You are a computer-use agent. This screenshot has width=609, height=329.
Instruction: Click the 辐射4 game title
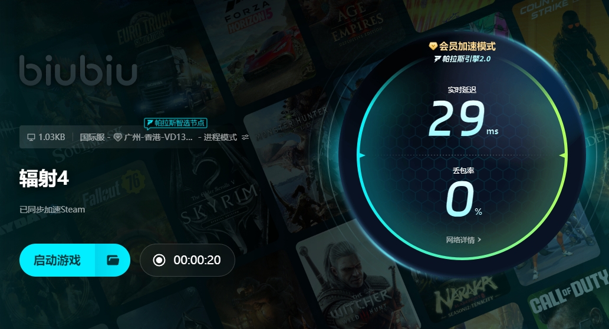click(x=44, y=179)
